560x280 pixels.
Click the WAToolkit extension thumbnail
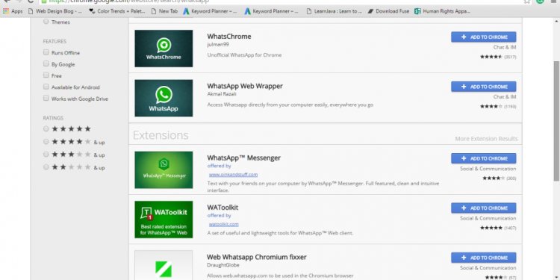point(164,220)
